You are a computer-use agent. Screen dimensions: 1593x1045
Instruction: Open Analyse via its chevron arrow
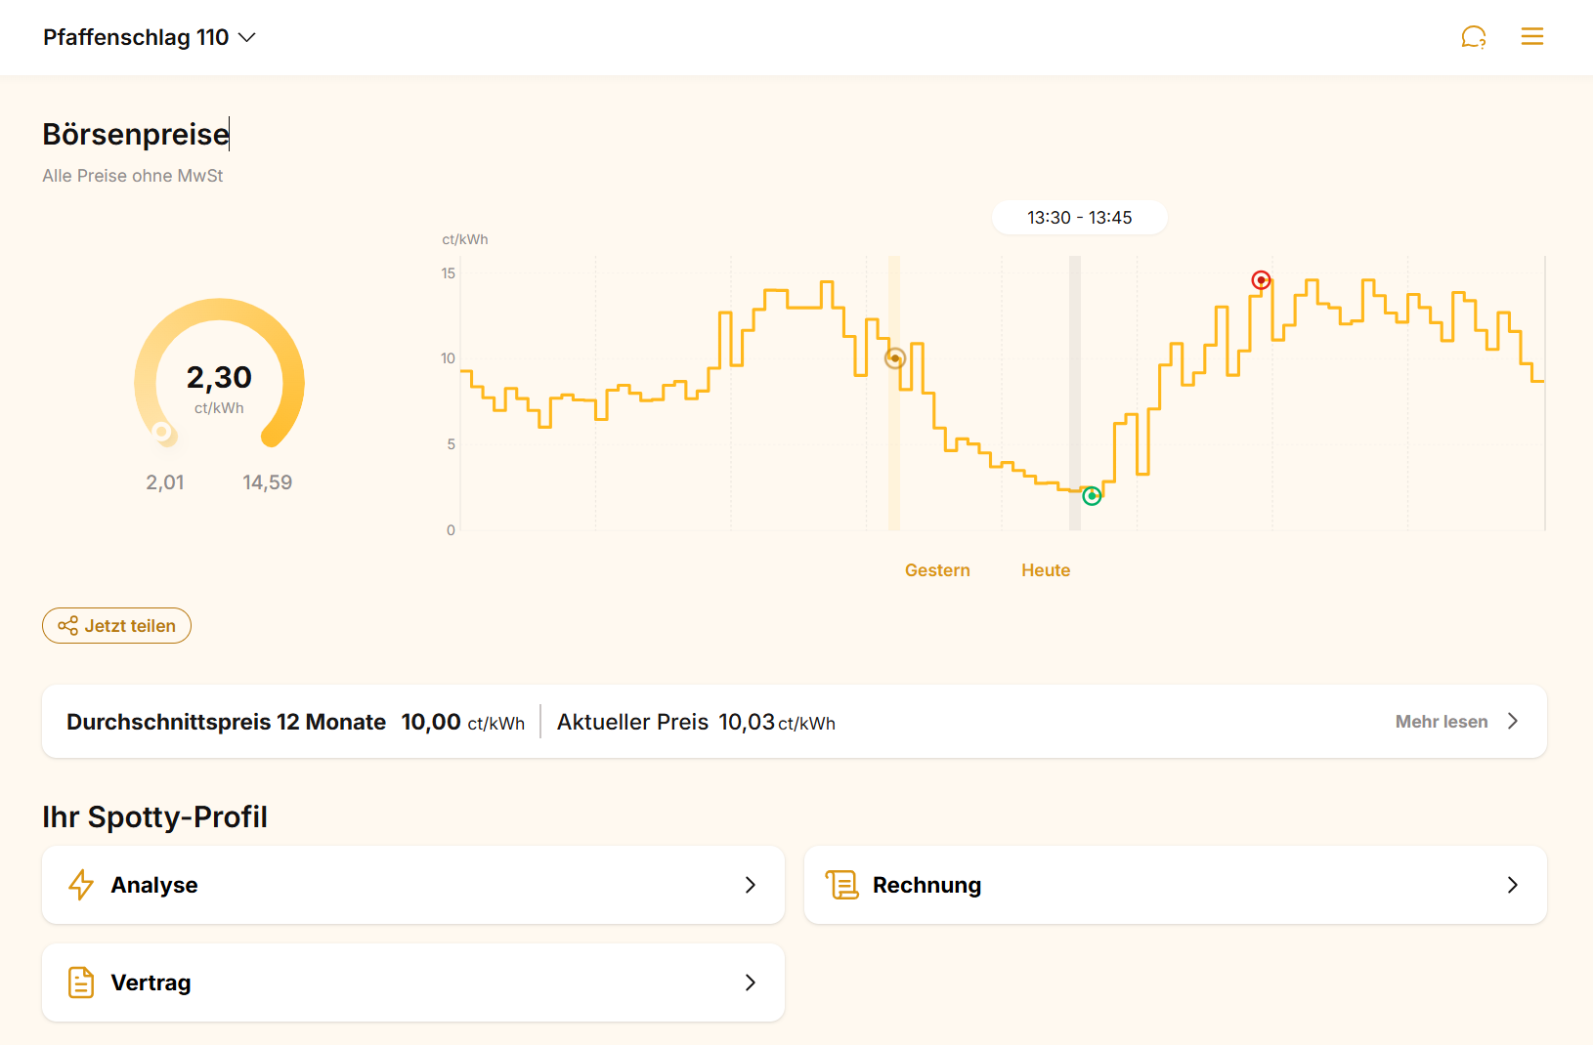[x=750, y=885]
